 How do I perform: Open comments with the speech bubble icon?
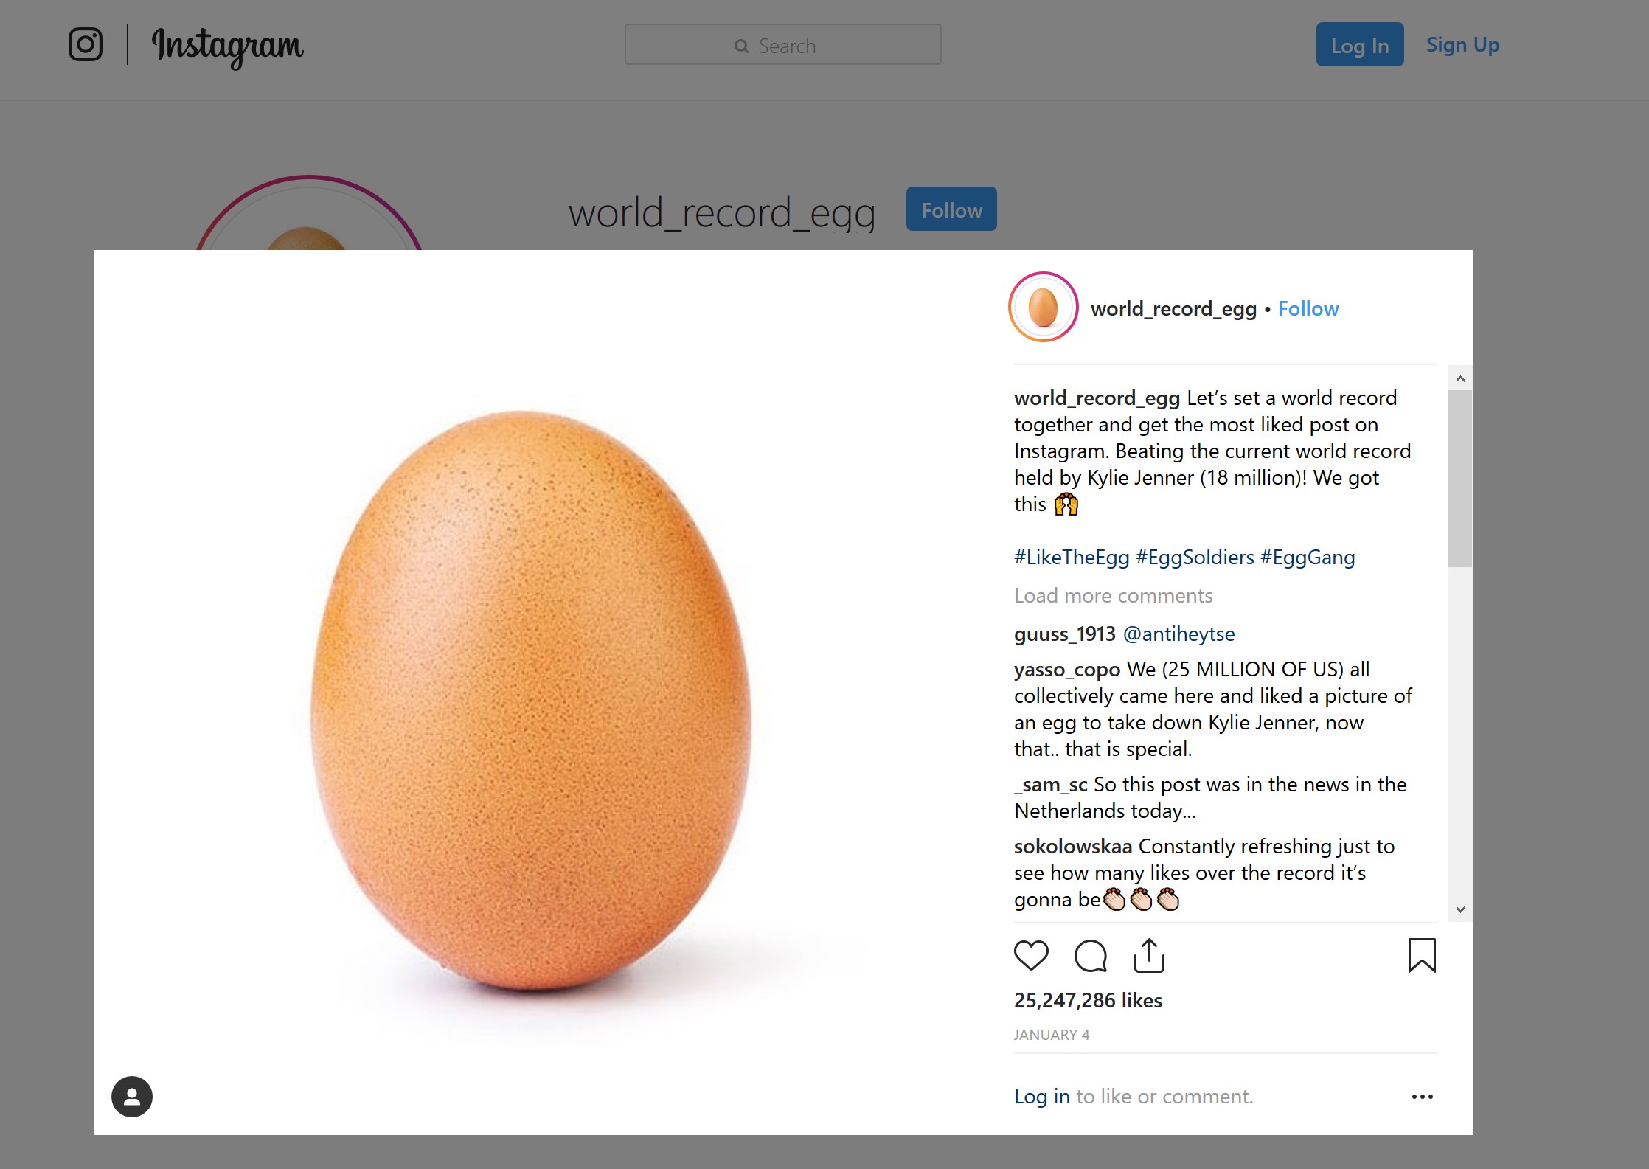(1090, 956)
